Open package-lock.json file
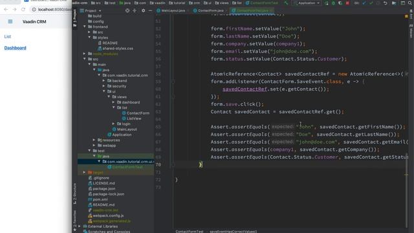The height and width of the screenshot is (233, 414). [x=106, y=194]
